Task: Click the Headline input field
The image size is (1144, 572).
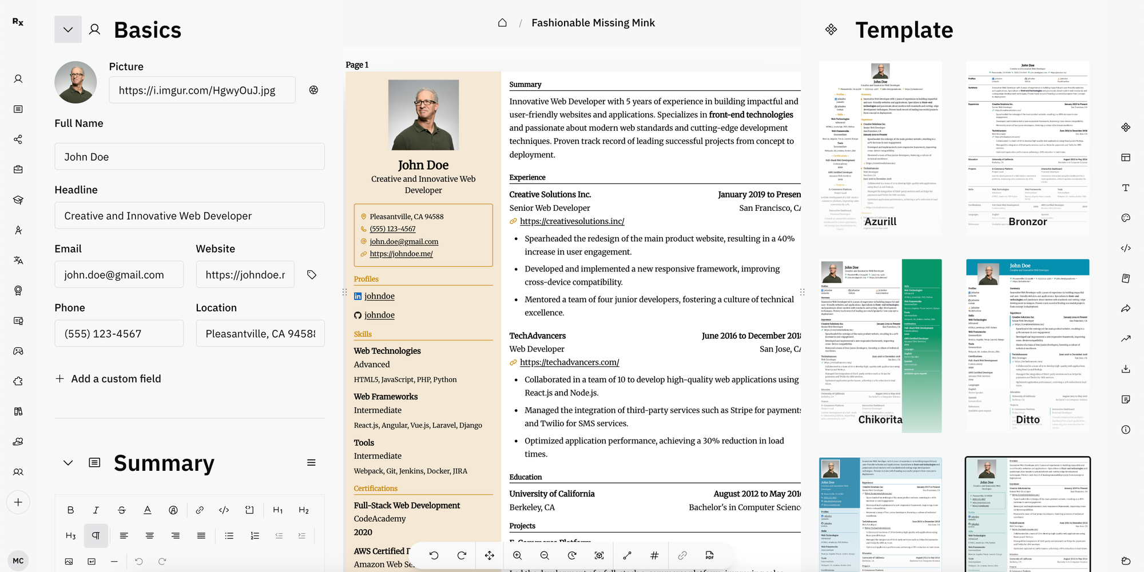Action: [x=190, y=215]
